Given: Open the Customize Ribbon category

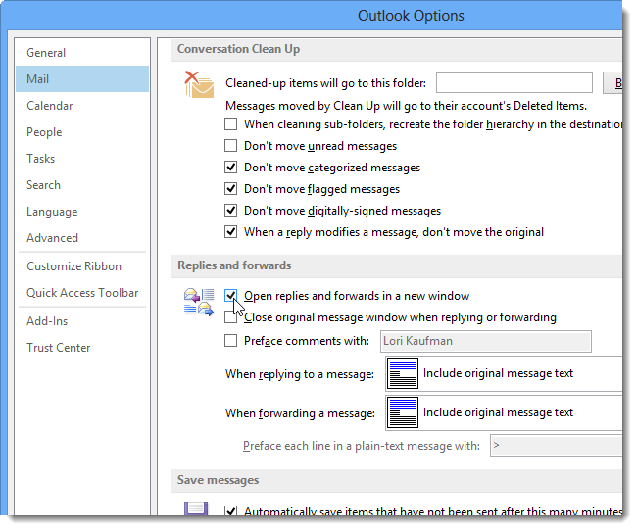Looking at the screenshot, I should (82, 266).
